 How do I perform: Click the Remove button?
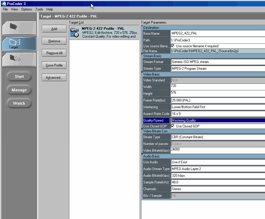54,41
